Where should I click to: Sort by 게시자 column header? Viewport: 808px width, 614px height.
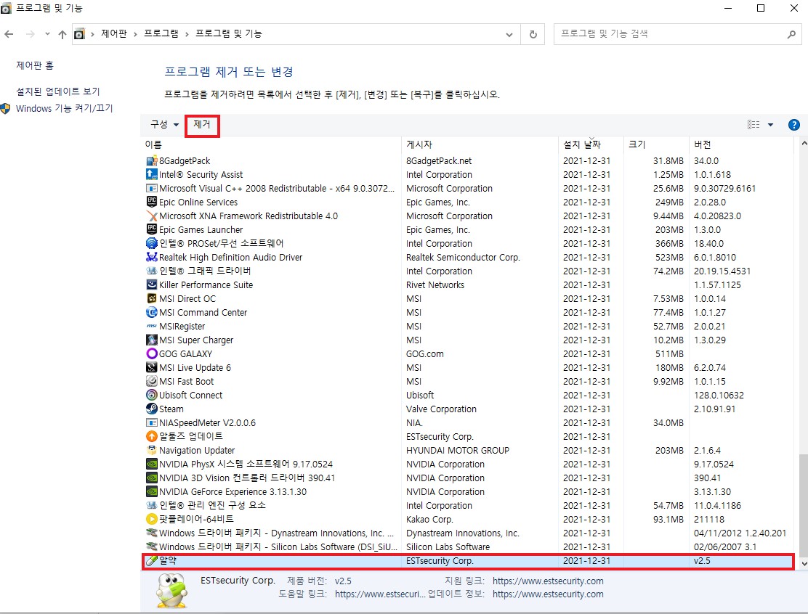[480, 144]
